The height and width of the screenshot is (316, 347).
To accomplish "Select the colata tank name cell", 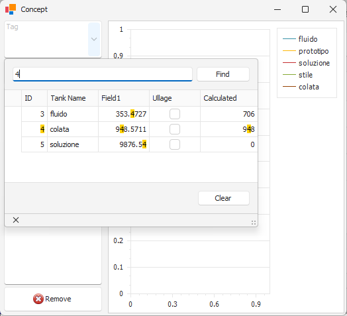I will point(73,129).
